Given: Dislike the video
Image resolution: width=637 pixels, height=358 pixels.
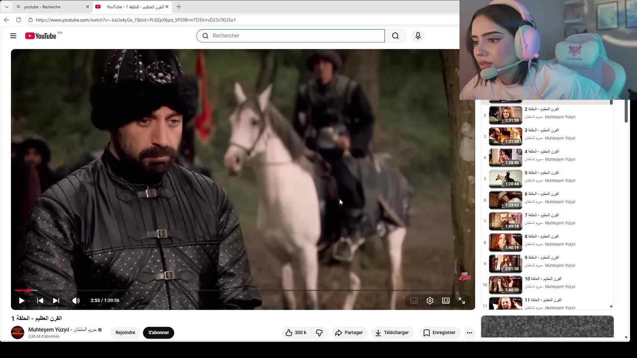Looking at the screenshot, I should [x=319, y=333].
